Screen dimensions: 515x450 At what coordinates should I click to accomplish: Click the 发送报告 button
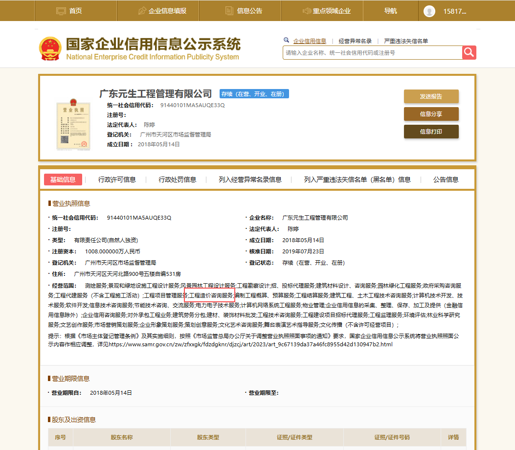431,96
